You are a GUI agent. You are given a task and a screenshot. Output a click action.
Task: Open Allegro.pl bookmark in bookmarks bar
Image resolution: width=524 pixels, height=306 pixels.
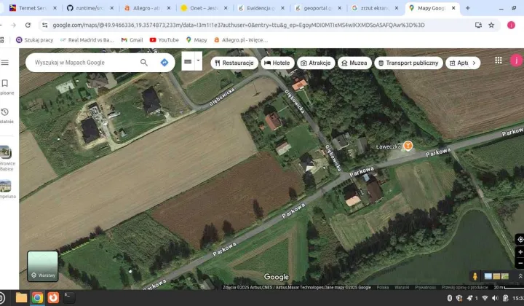(x=241, y=40)
